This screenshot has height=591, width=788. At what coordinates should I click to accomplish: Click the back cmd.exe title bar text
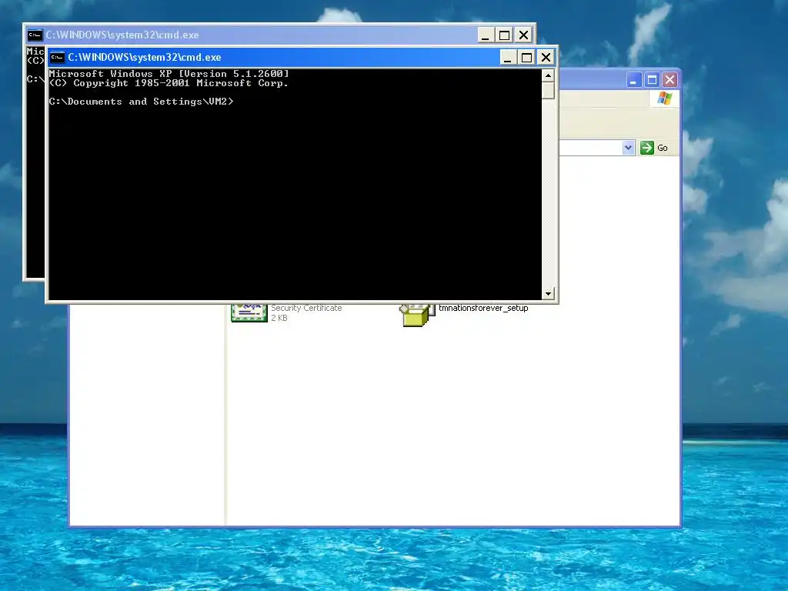(x=122, y=35)
